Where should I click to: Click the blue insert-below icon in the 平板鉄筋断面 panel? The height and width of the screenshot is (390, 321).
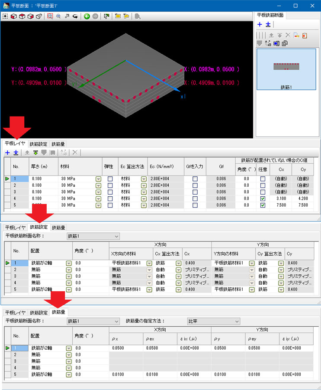(268, 24)
